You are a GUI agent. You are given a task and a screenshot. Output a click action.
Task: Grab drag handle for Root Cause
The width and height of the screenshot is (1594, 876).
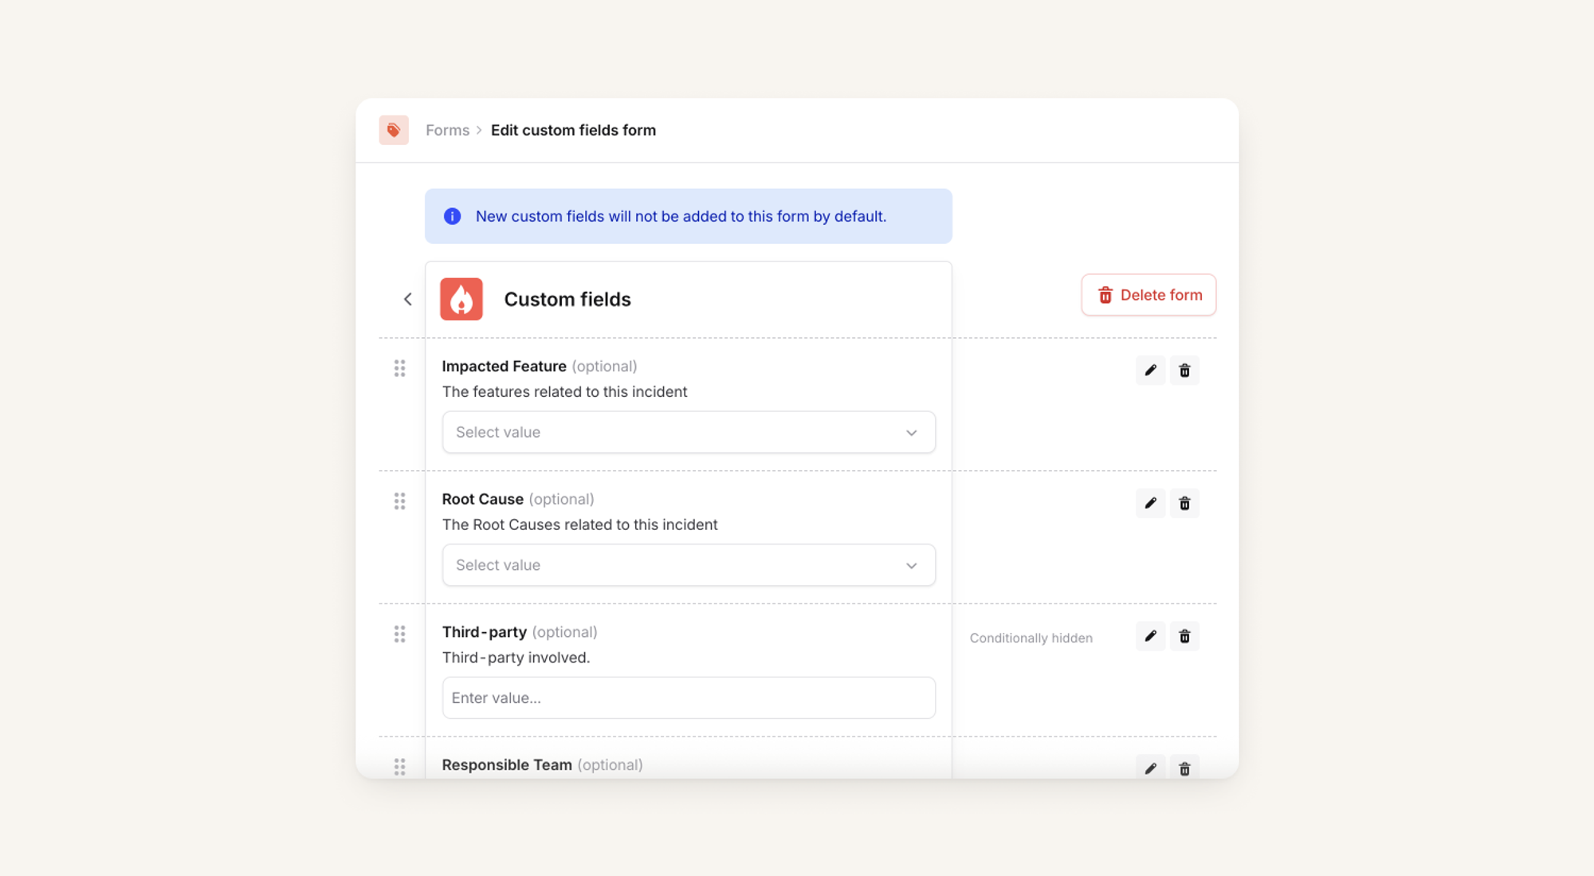[x=399, y=501]
